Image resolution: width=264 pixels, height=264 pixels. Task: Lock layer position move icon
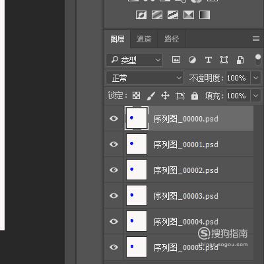click(x=165, y=96)
